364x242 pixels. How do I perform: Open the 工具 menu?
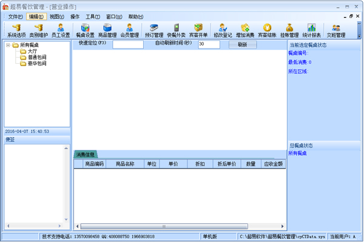(93, 17)
